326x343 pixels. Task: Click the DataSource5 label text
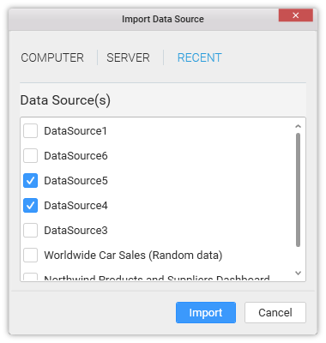[75, 181]
